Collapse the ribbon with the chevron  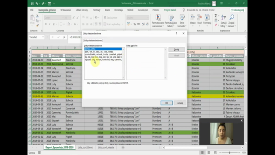pyautogui.click(x=245, y=31)
